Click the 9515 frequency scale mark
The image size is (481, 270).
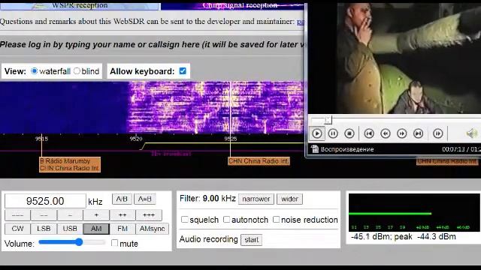pyautogui.click(x=41, y=139)
